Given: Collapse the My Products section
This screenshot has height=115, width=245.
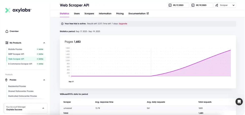Looking at the screenshot, I should pos(44,43).
